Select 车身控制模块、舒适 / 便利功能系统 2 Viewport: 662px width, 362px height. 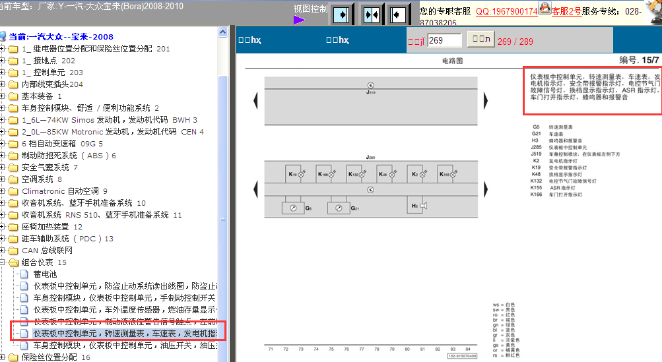click(x=90, y=108)
